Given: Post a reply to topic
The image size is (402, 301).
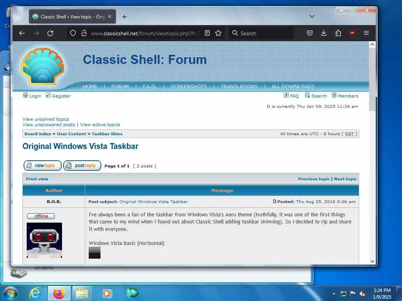Looking at the screenshot, I should 82,166.
